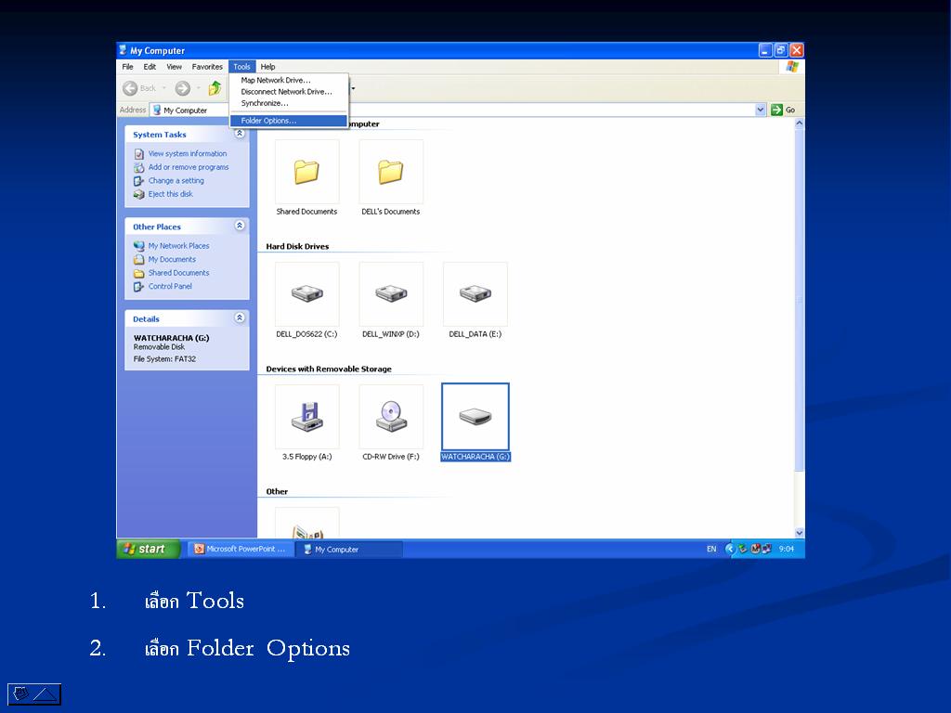951x713 pixels.
Task: Open the DELL_DOS622 (C:) drive icon
Action: (x=306, y=294)
